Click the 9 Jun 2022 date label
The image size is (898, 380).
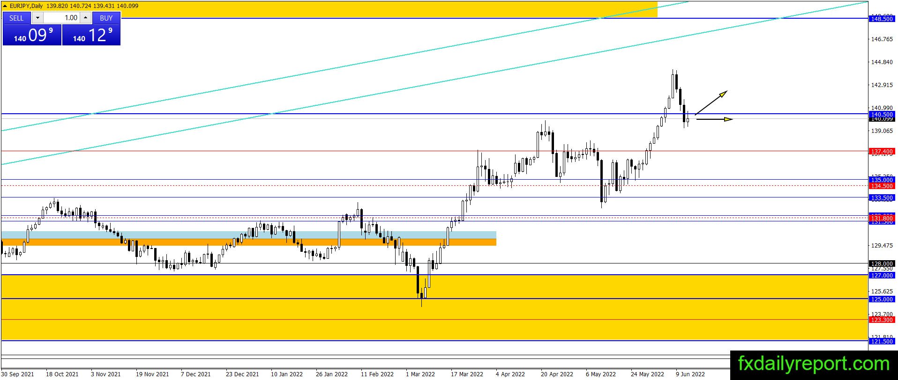[x=690, y=374]
